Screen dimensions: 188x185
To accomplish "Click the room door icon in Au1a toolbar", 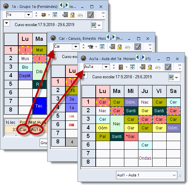I will pyautogui.click(x=121, y=67).
